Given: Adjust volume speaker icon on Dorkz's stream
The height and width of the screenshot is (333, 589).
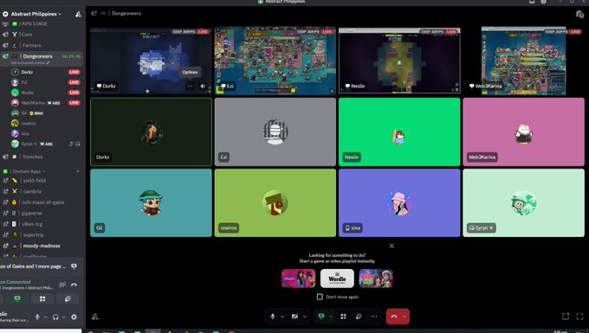Looking at the screenshot, I should (x=204, y=86).
